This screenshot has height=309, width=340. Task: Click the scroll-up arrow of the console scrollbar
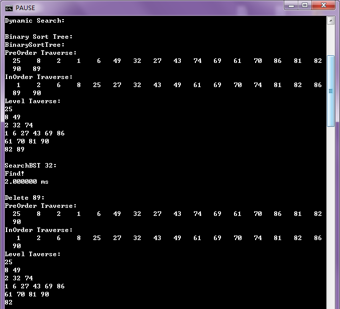click(x=330, y=21)
